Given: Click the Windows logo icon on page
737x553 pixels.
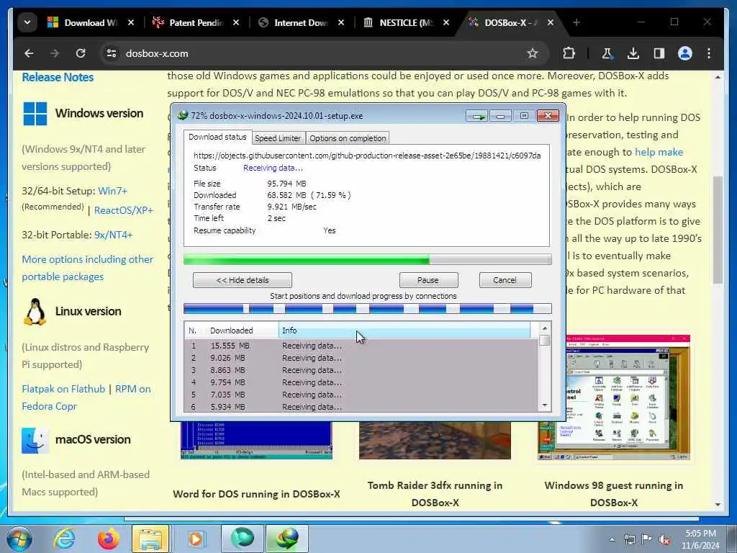Looking at the screenshot, I should [x=35, y=113].
